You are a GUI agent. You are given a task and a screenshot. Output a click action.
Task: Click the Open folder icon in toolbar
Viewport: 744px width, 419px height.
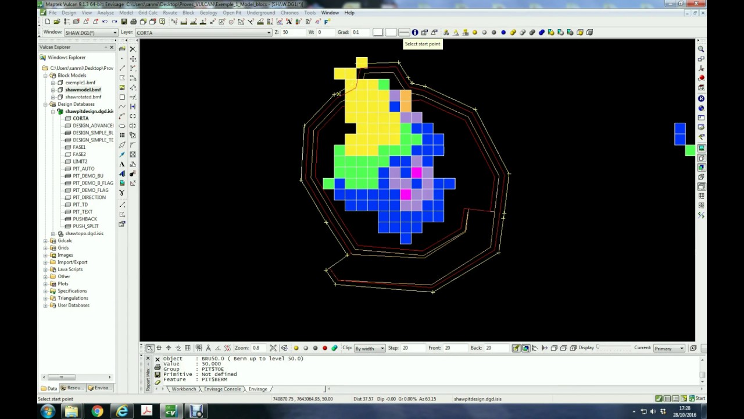pyautogui.click(x=56, y=22)
